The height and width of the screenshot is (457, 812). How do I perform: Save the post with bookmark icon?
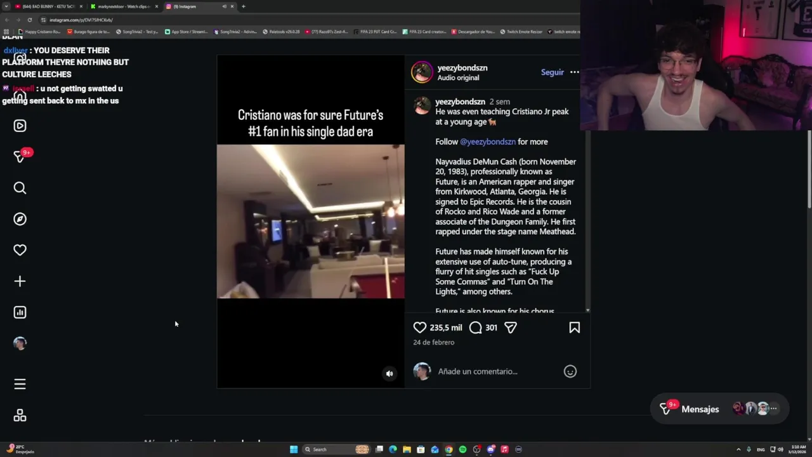(575, 328)
